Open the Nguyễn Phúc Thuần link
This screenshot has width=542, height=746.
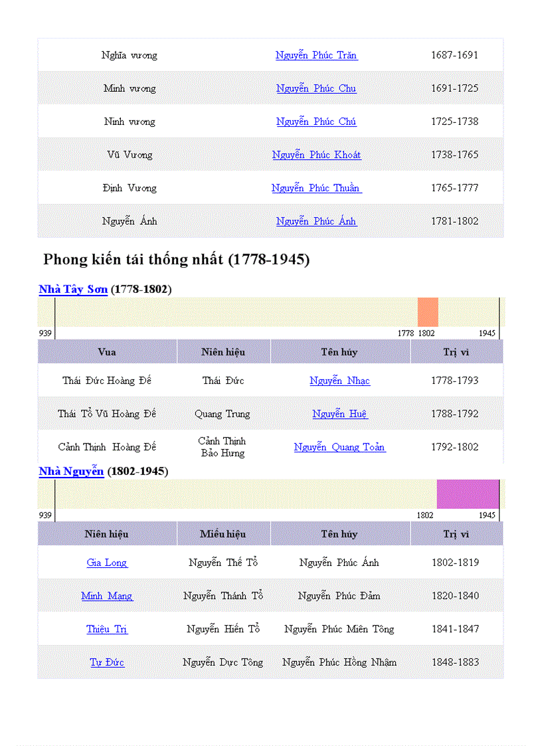tap(316, 188)
